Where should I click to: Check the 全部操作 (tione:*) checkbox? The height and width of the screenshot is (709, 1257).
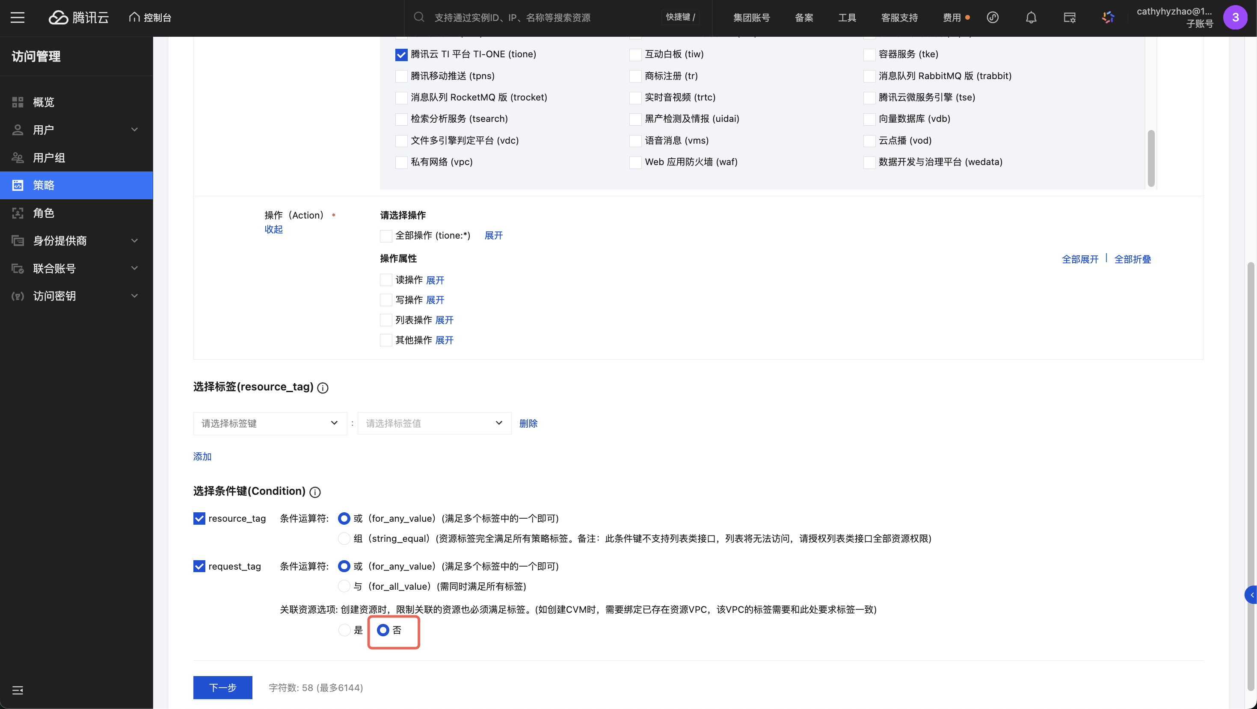point(386,236)
